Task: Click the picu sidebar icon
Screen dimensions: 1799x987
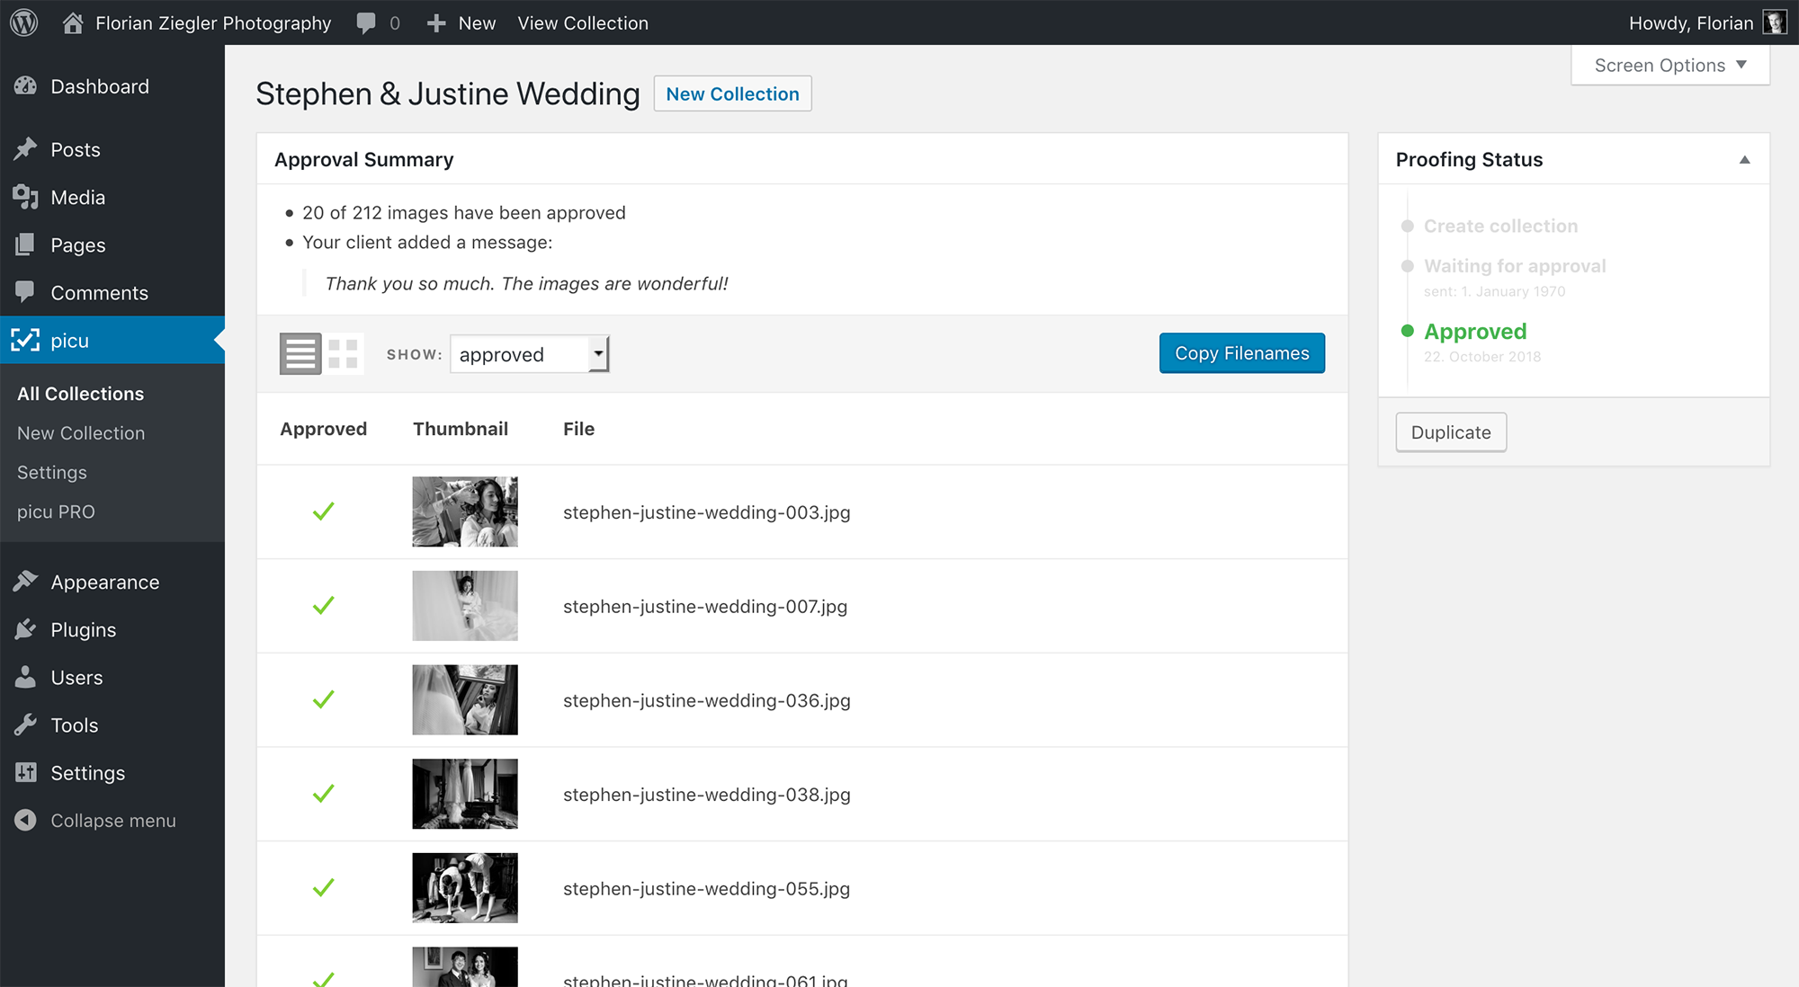Action: (25, 340)
